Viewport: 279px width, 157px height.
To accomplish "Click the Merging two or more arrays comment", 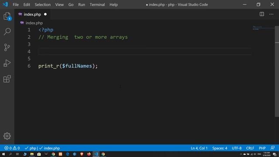I will point(83,37).
